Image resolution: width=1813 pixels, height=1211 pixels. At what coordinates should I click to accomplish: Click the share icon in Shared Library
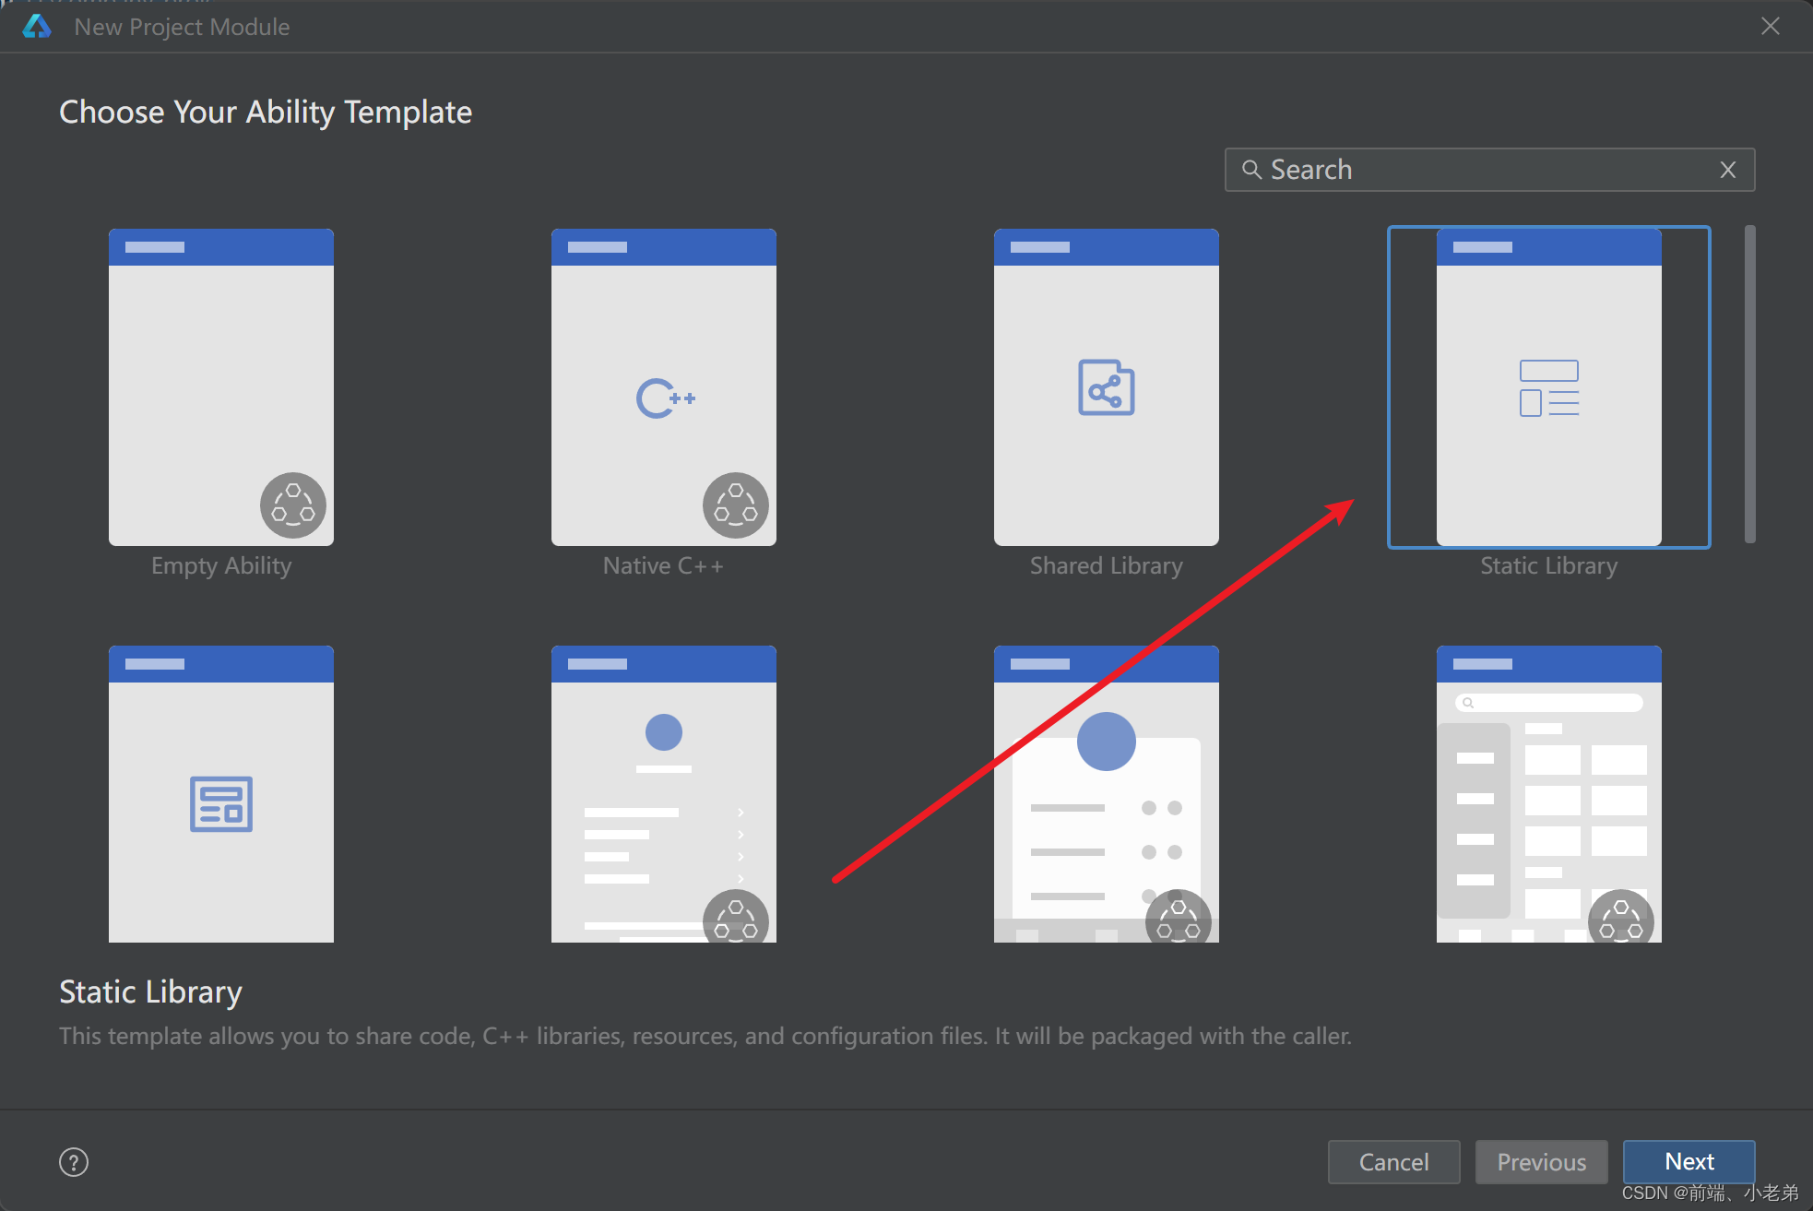click(x=1106, y=387)
